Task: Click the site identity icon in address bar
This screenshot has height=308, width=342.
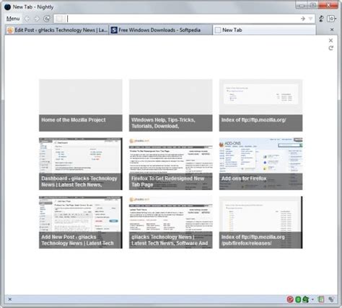Action: pyautogui.click(x=59, y=19)
